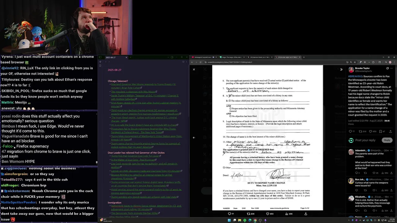This screenshot has width=397, height=223.
Task: Open Maryland Governor Wes Moore responds link
Action: tap(143, 86)
